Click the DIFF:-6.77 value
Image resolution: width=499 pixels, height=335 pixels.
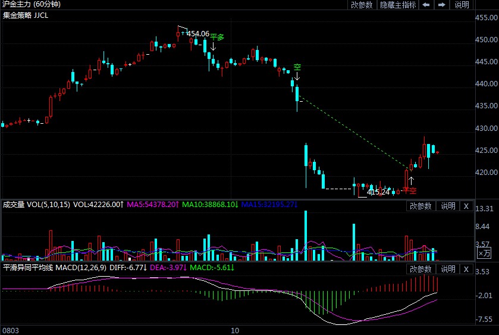[x=128, y=268]
